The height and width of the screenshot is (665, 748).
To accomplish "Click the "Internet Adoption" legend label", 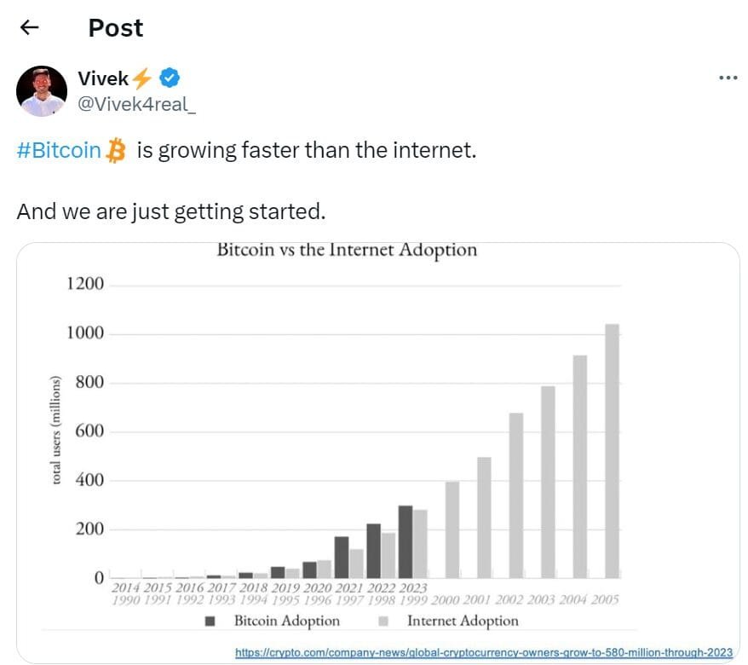I will (463, 622).
